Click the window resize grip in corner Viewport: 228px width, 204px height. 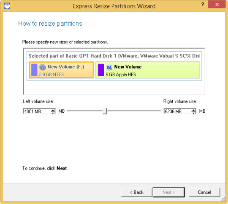223,199
